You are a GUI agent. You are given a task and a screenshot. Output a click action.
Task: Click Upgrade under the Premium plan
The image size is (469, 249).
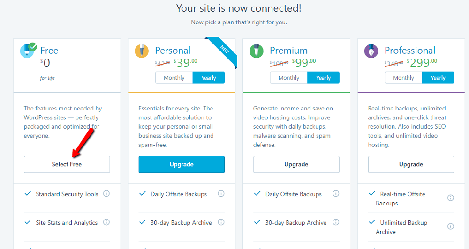click(296, 164)
